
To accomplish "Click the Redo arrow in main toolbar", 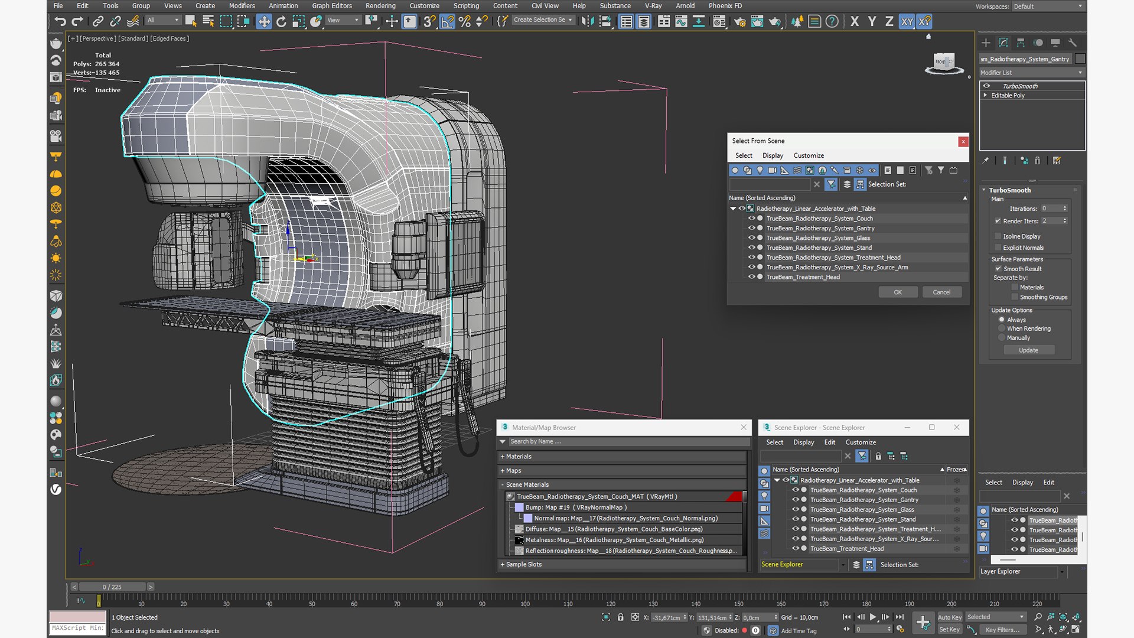I will [x=77, y=21].
